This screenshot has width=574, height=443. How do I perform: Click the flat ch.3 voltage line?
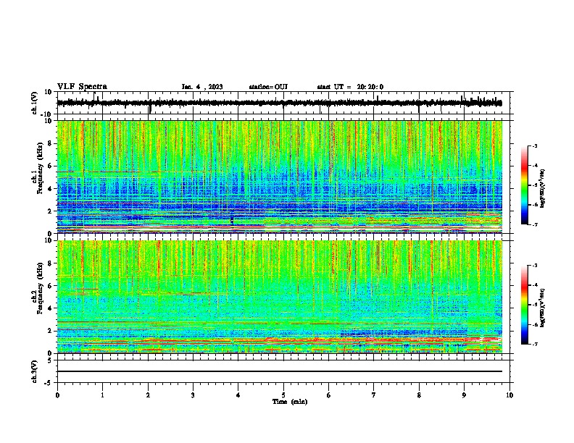280,371
